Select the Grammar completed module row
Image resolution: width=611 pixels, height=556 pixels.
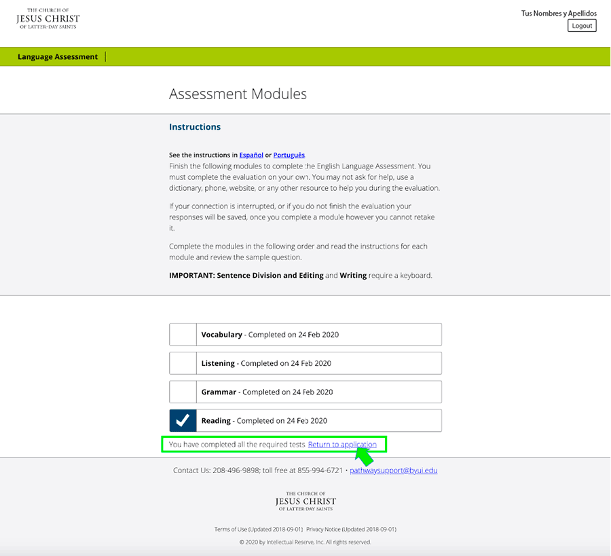319,391
